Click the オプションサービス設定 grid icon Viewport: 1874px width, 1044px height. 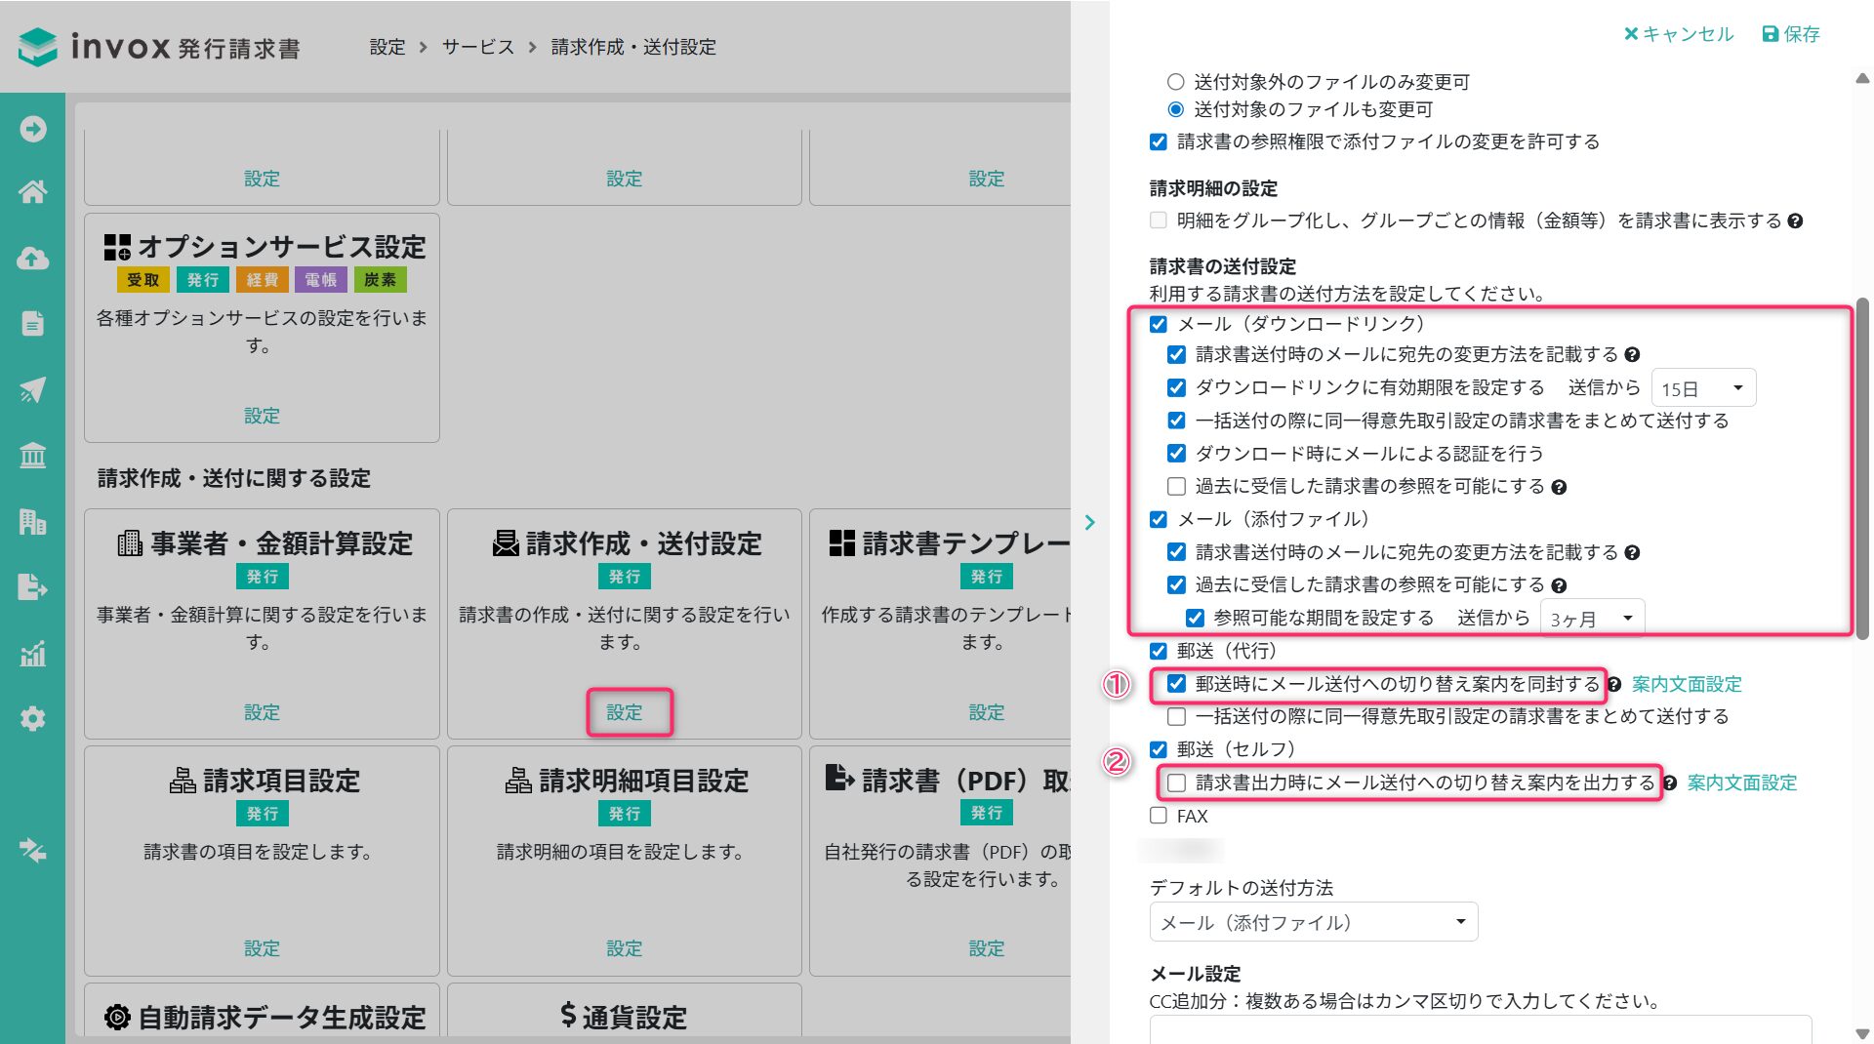click(117, 247)
